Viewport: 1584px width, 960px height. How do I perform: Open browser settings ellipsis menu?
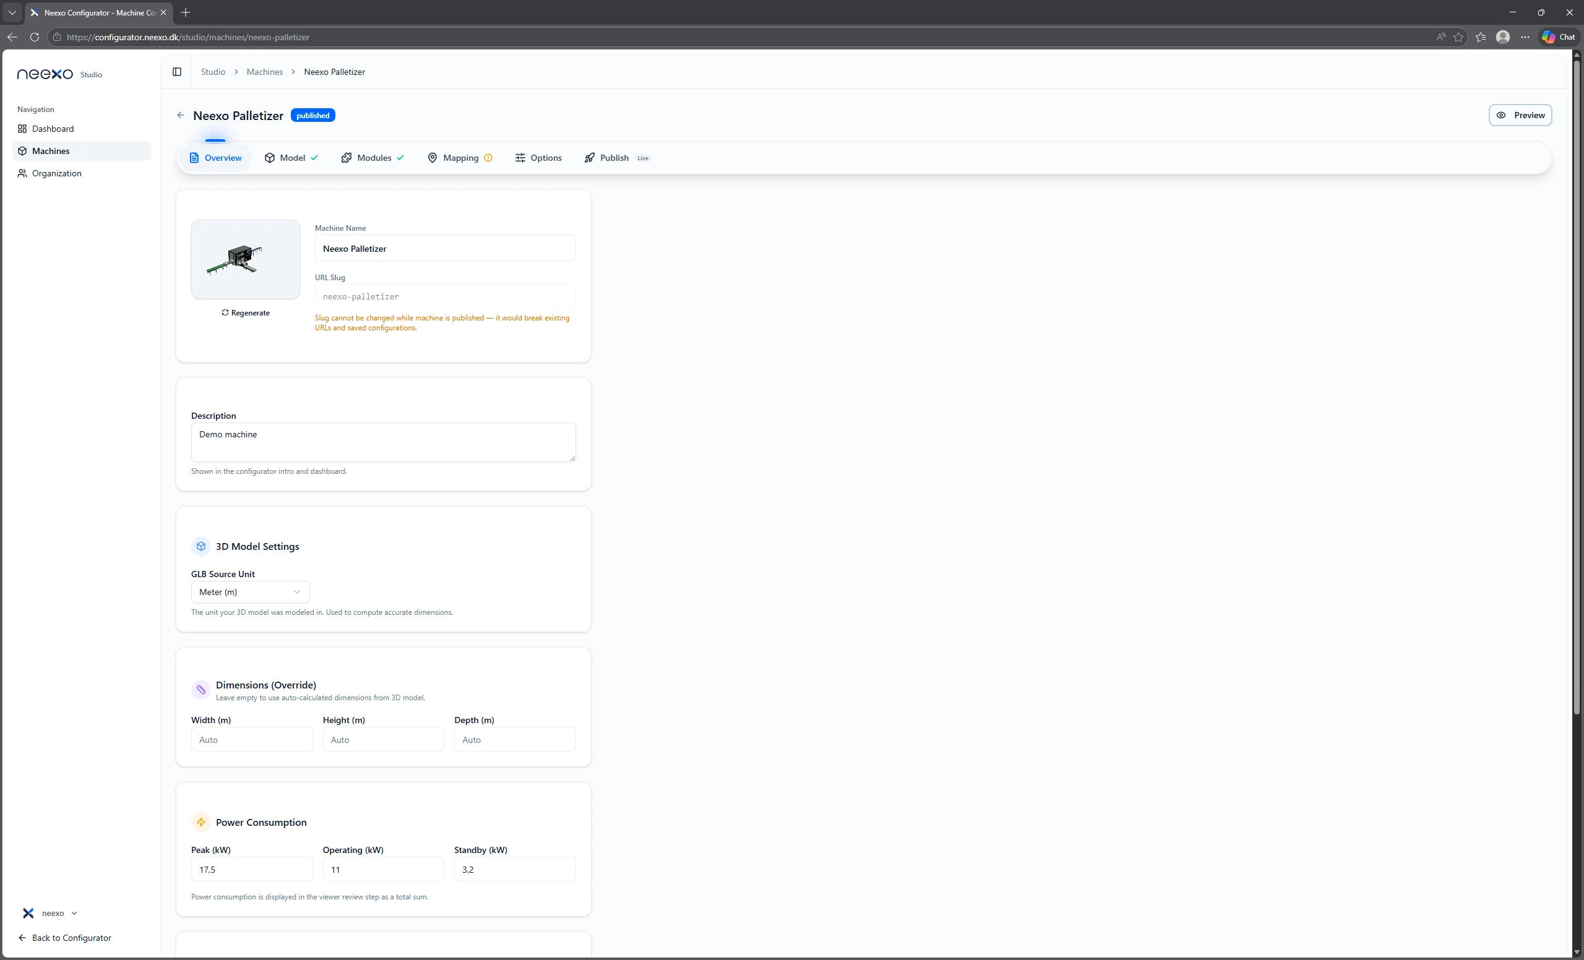[1525, 37]
